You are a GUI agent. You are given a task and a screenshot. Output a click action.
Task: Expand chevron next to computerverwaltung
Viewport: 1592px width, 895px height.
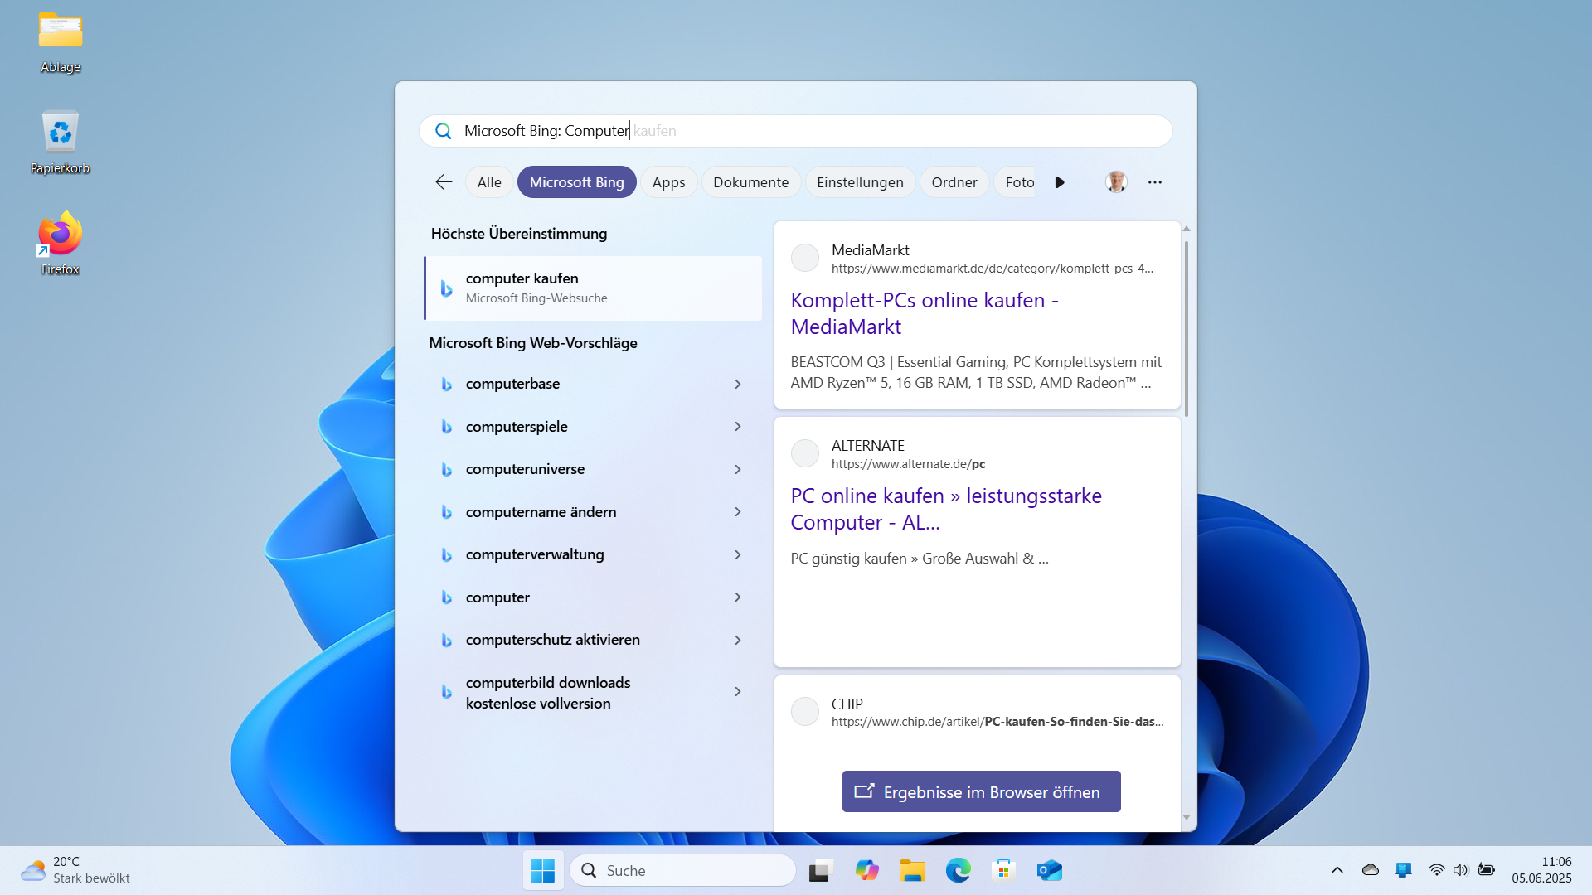[x=738, y=554]
